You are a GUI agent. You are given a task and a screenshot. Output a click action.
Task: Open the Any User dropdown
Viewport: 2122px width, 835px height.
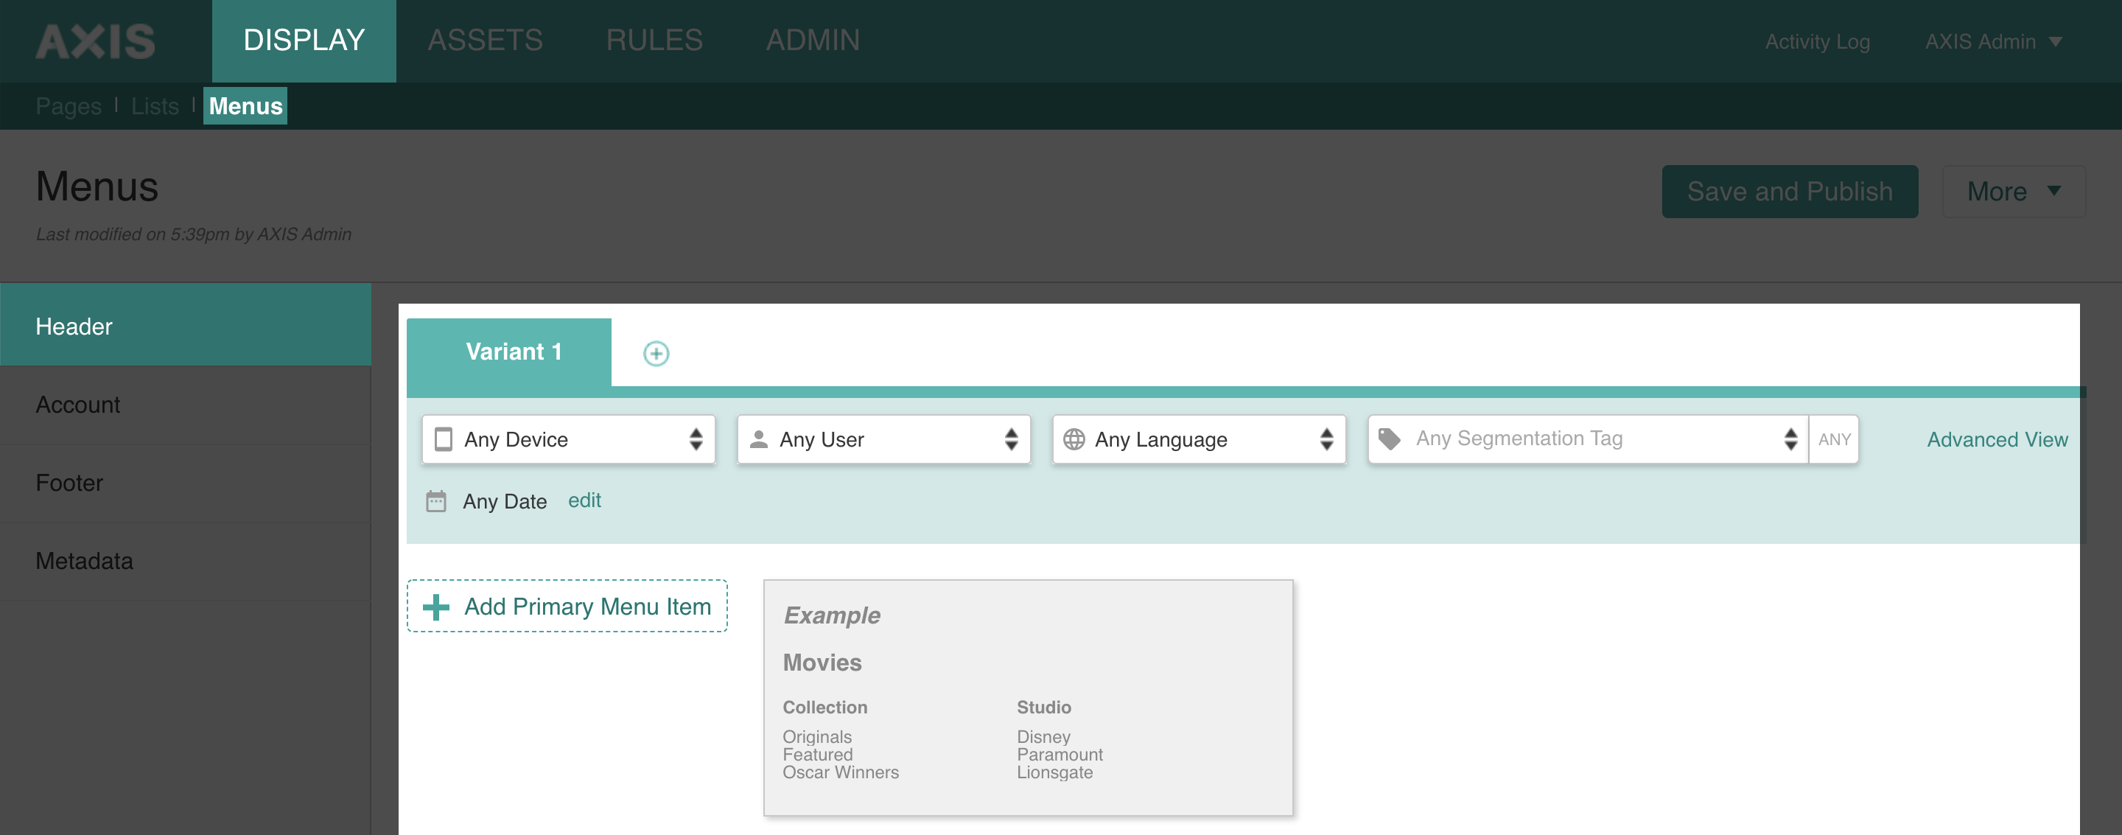click(x=884, y=439)
